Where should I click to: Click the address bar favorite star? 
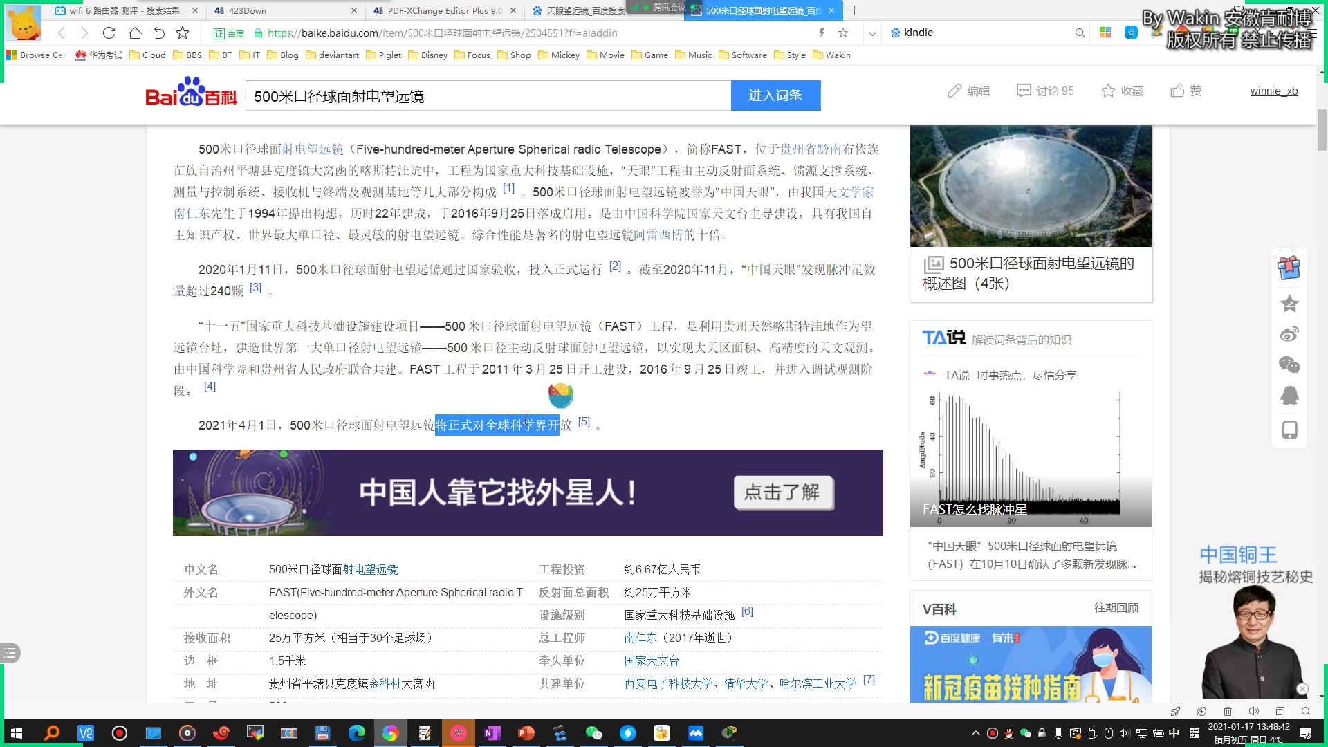click(843, 33)
